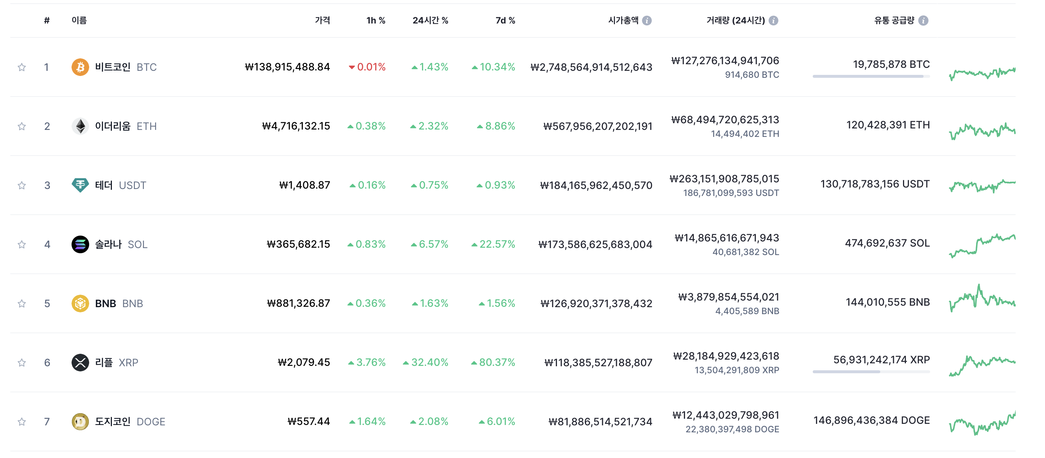Open the Dogecoin 7-day sparkline chart
Screen dimensions: 1045x458
982,423
